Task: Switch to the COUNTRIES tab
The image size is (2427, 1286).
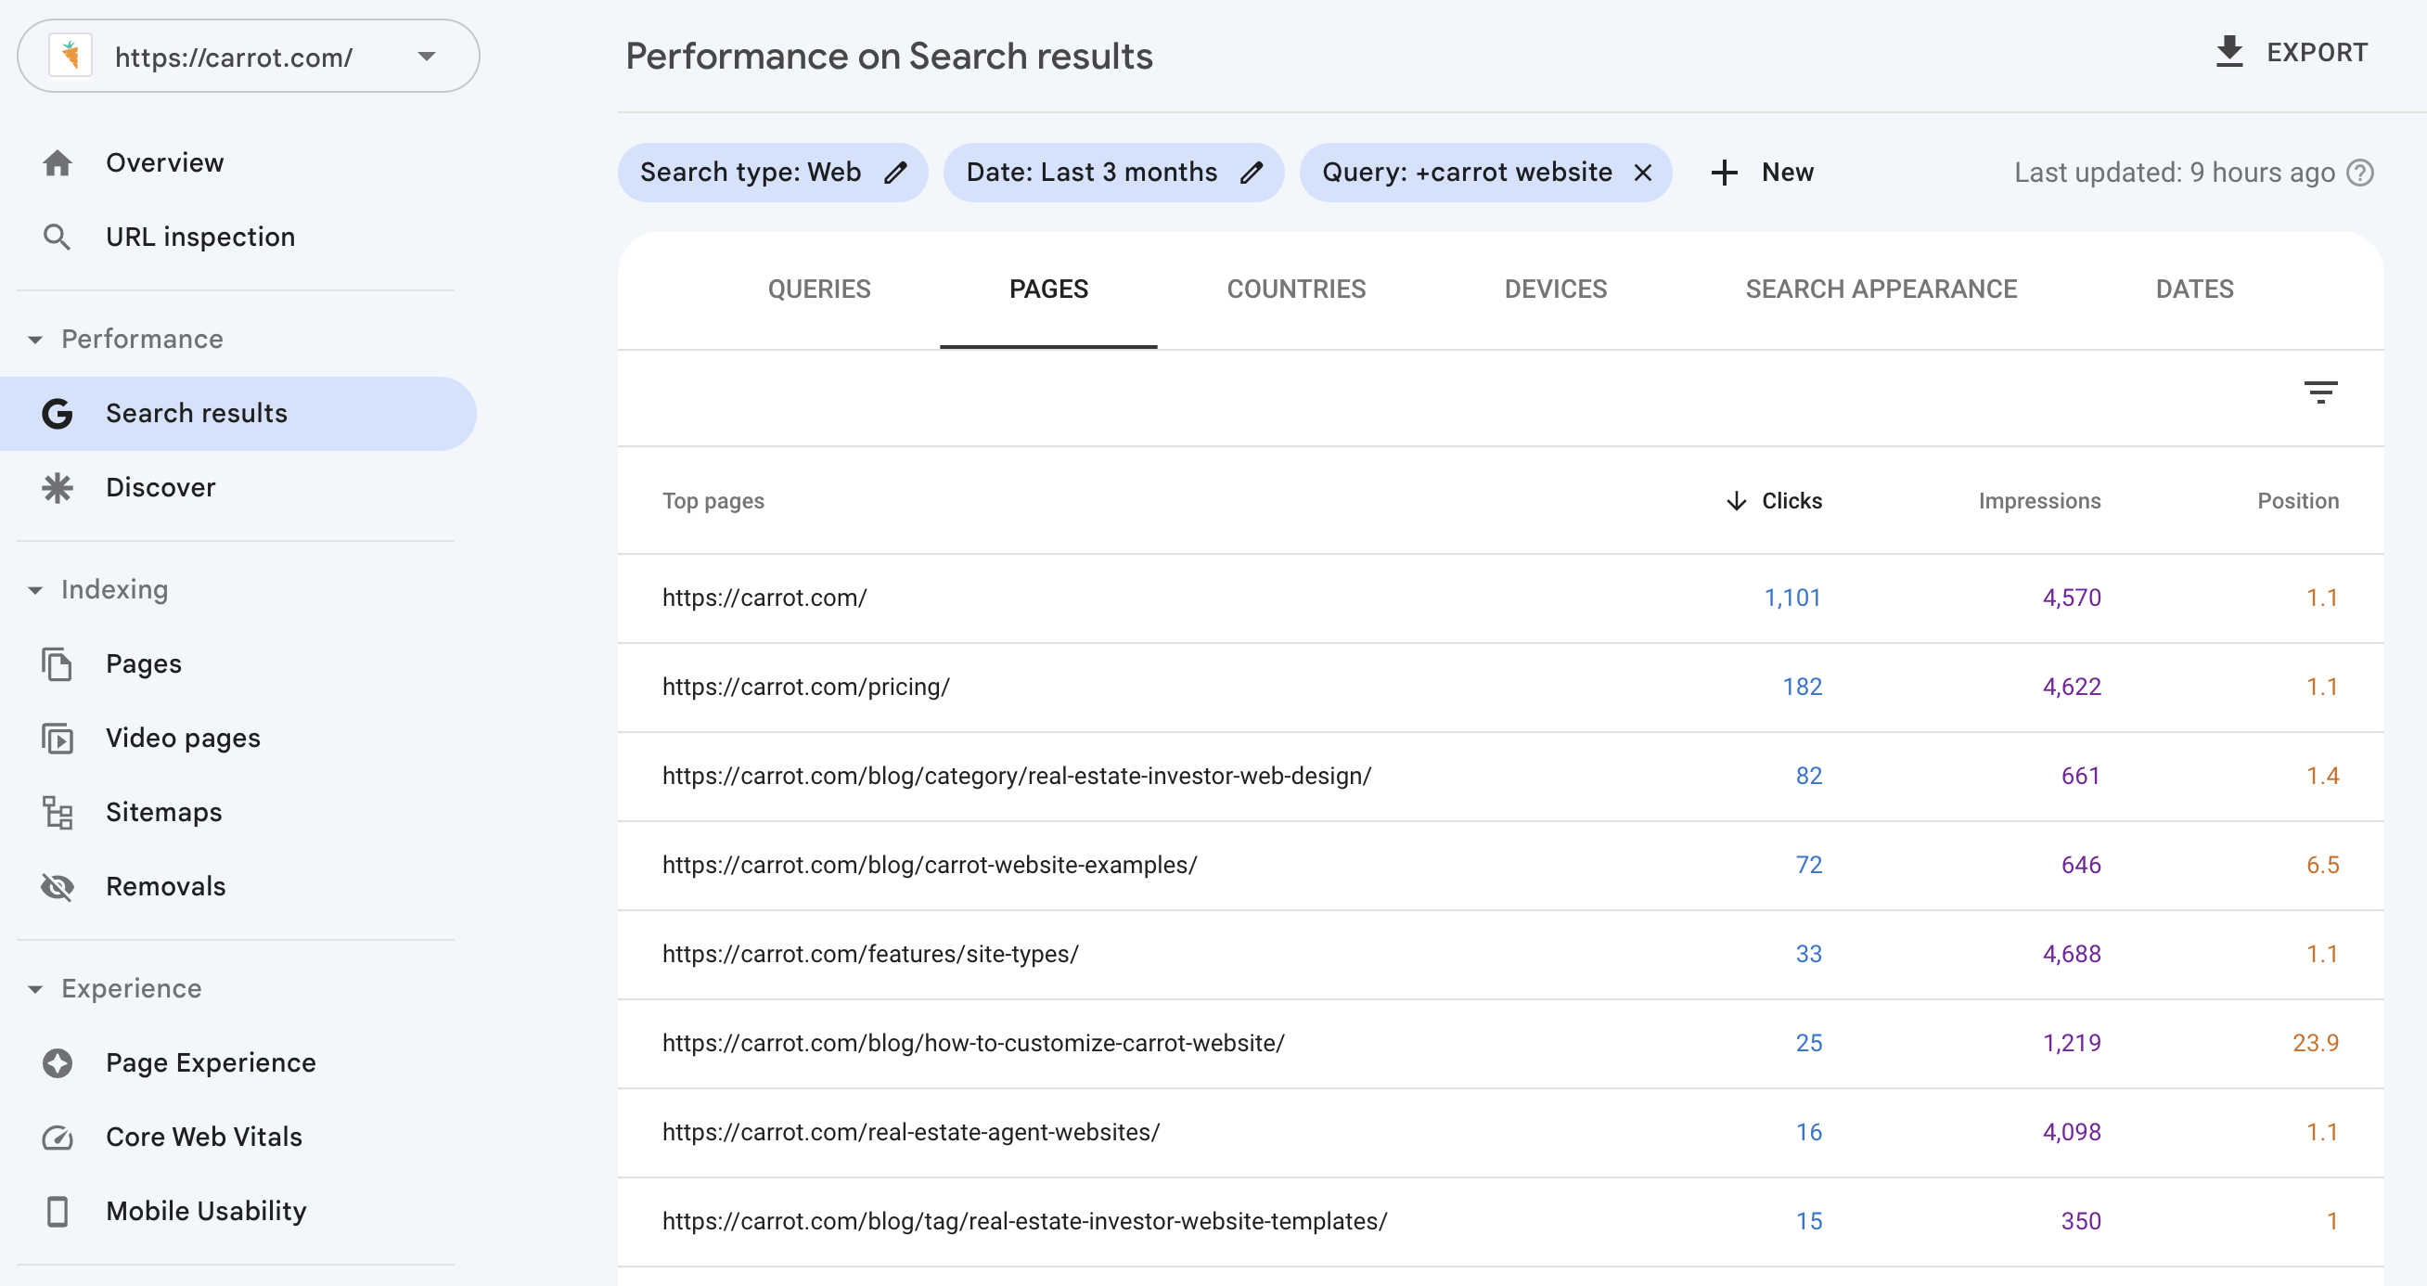Action: pos(1296,289)
